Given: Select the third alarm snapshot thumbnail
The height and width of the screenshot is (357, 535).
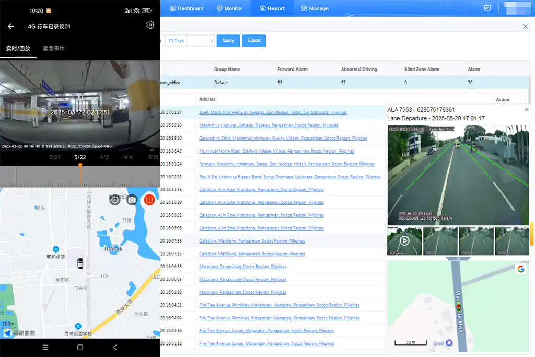Looking at the screenshot, I should (476, 241).
